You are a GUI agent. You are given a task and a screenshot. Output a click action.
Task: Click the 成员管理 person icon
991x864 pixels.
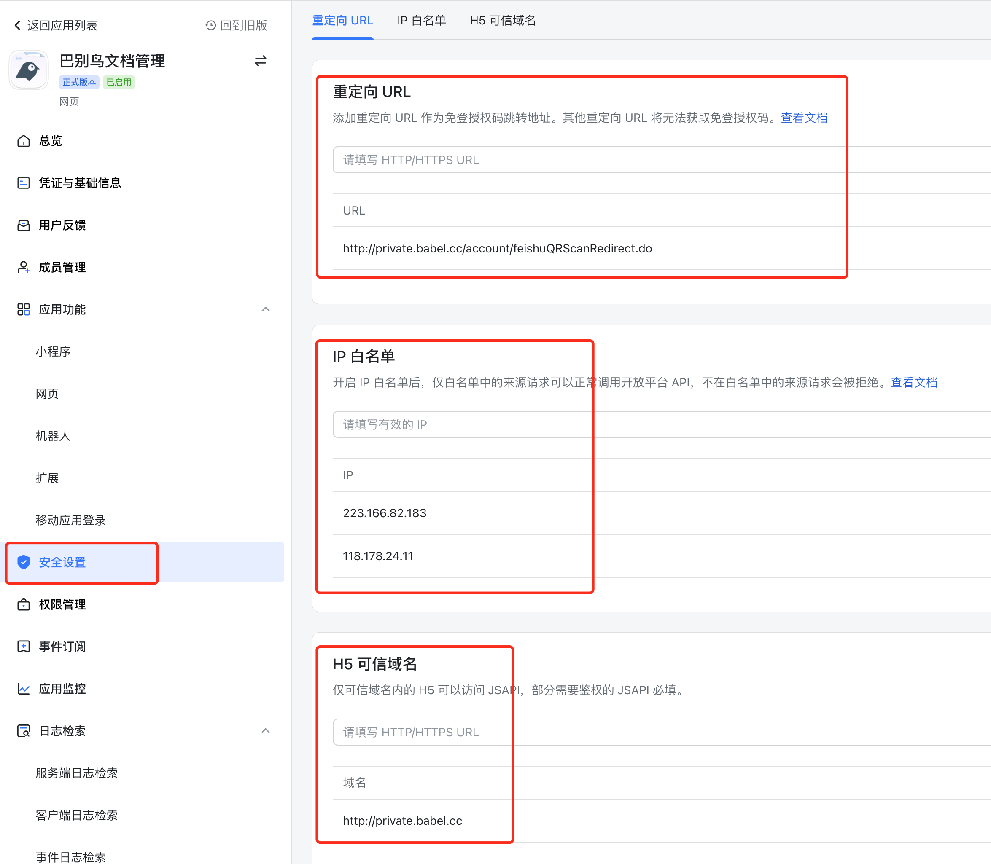[x=24, y=267]
